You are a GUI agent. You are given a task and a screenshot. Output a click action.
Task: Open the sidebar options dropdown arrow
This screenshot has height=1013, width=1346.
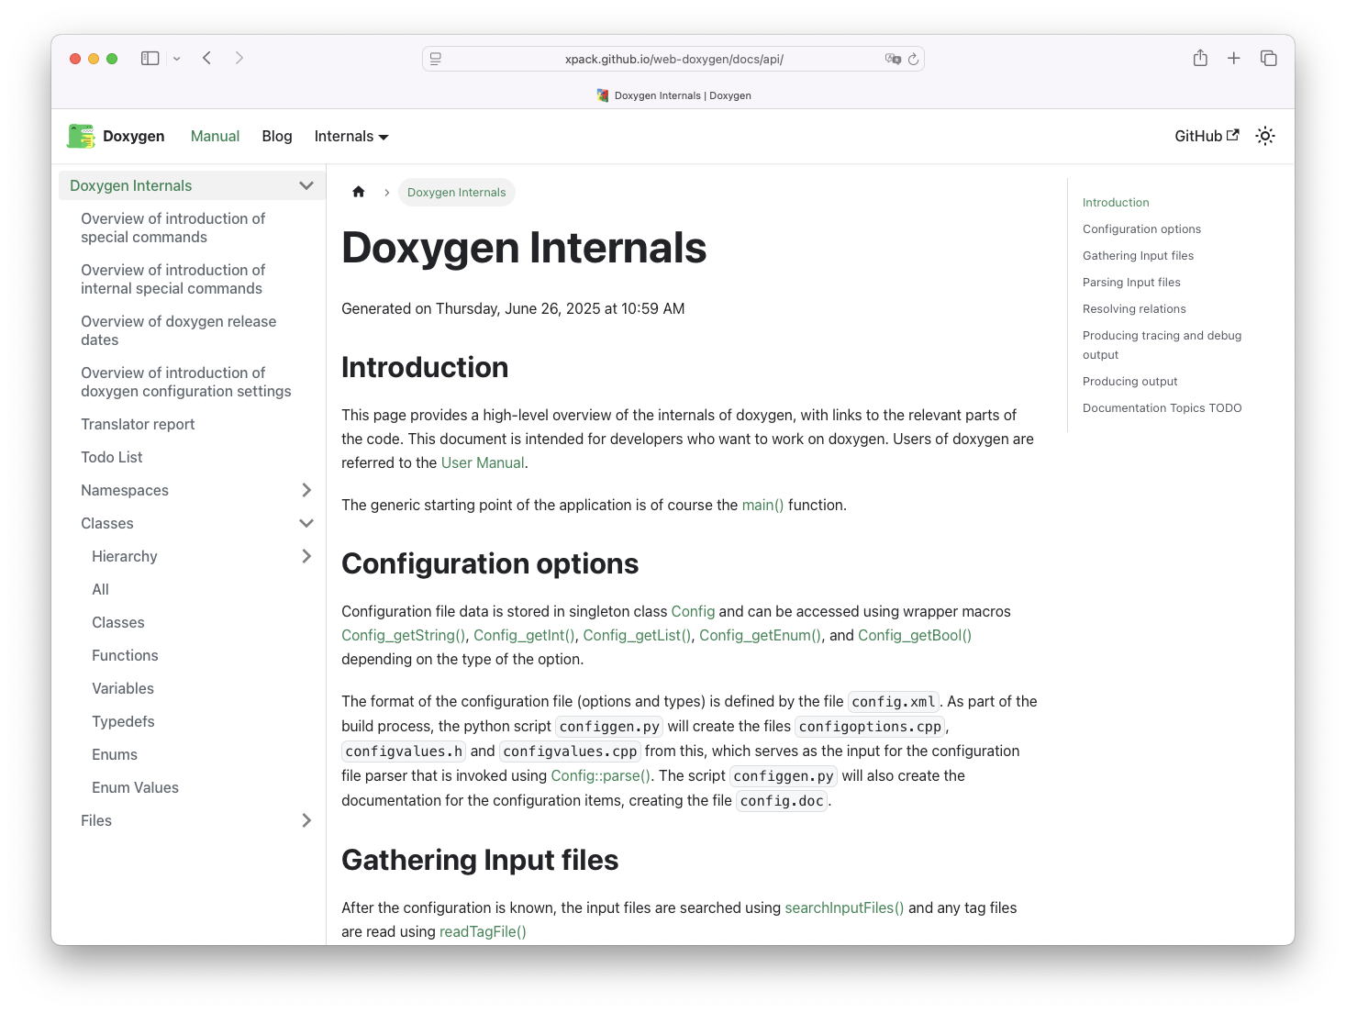176,59
